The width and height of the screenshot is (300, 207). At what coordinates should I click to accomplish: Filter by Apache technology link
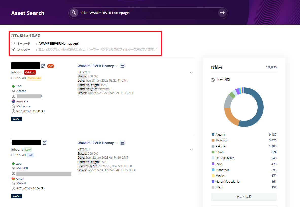pos(21,91)
